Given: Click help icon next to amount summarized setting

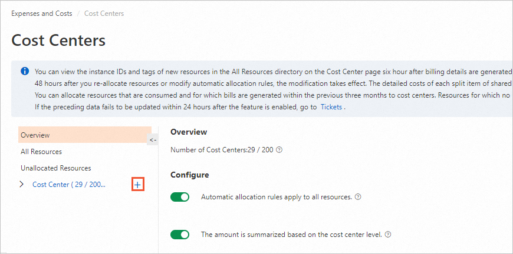Looking at the screenshot, I should tap(388, 235).
